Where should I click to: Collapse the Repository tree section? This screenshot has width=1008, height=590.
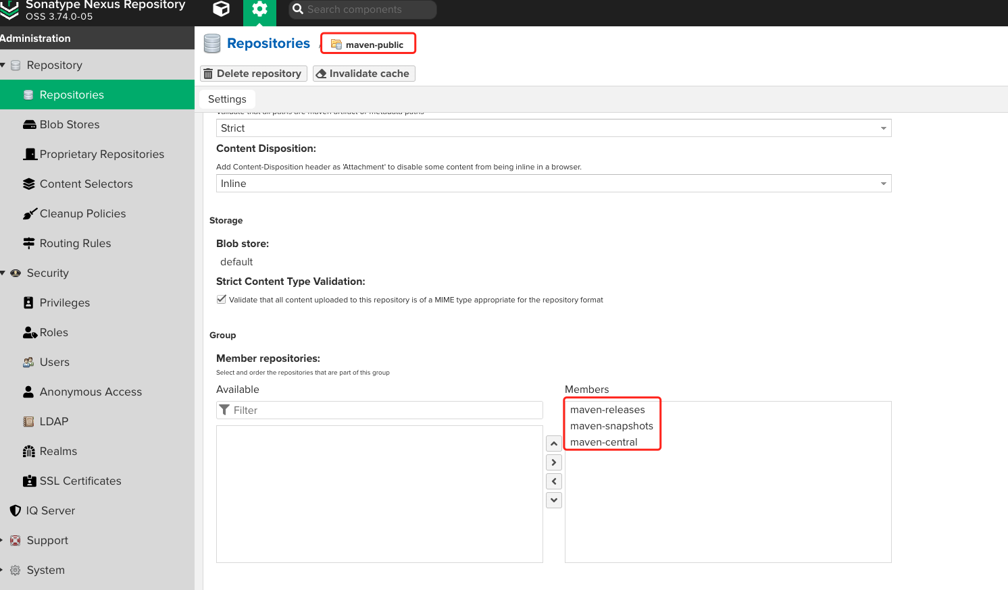(3, 65)
